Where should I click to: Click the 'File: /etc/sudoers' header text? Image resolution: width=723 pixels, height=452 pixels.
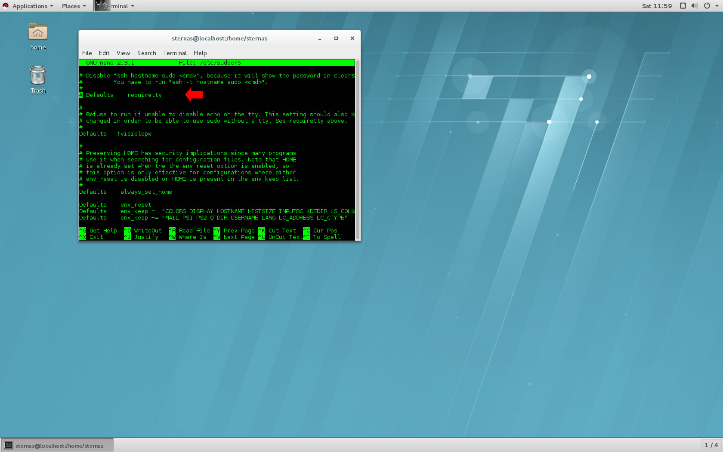point(210,62)
